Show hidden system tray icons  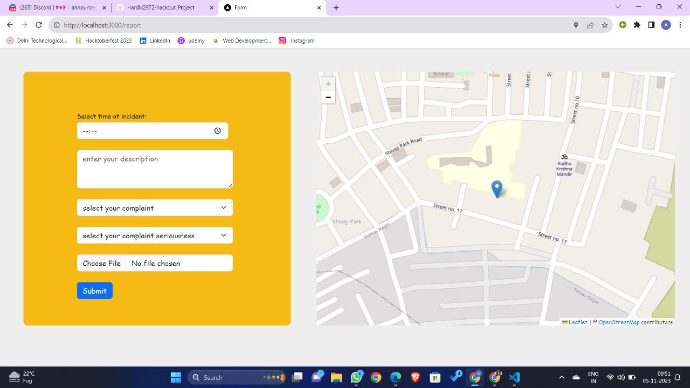point(561,377)
